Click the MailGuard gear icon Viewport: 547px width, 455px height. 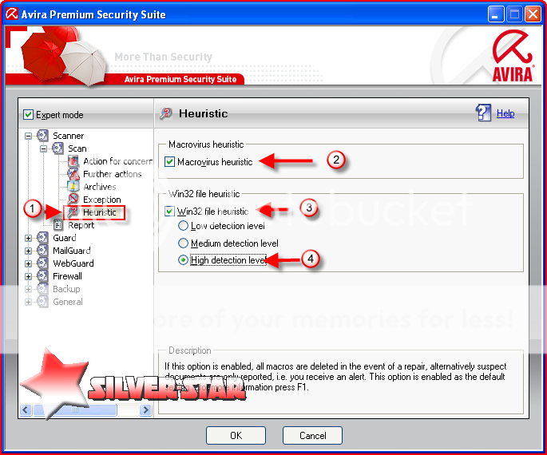tap(42, 251)
